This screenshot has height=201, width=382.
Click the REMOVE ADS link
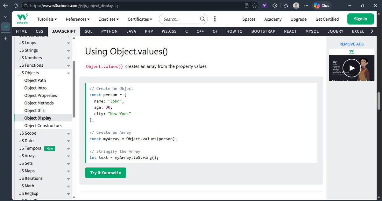pos(351,44)
